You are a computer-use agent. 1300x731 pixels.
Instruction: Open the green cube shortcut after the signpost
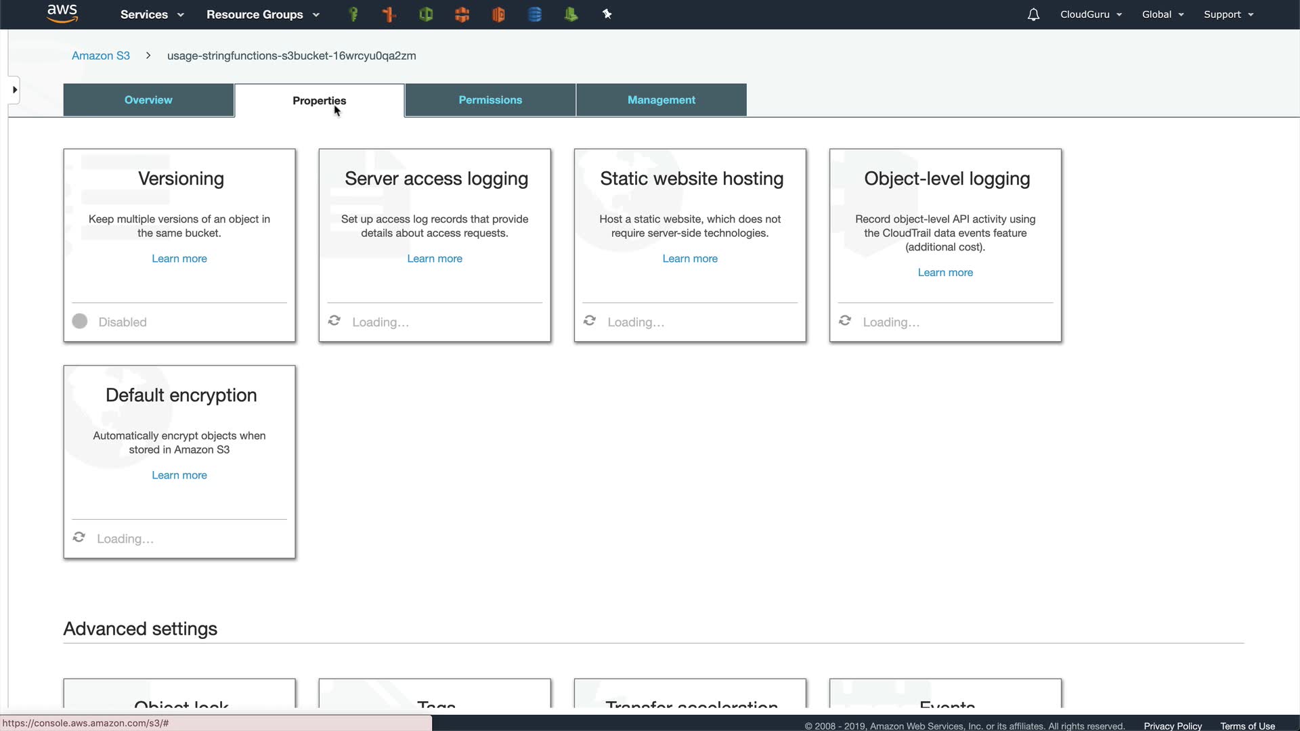(x=426, y=14)
